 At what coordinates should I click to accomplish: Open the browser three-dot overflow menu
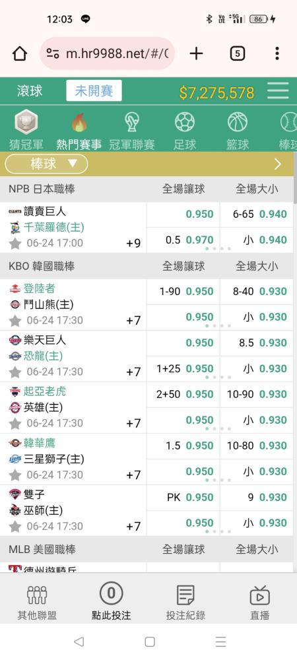(277, 53)
